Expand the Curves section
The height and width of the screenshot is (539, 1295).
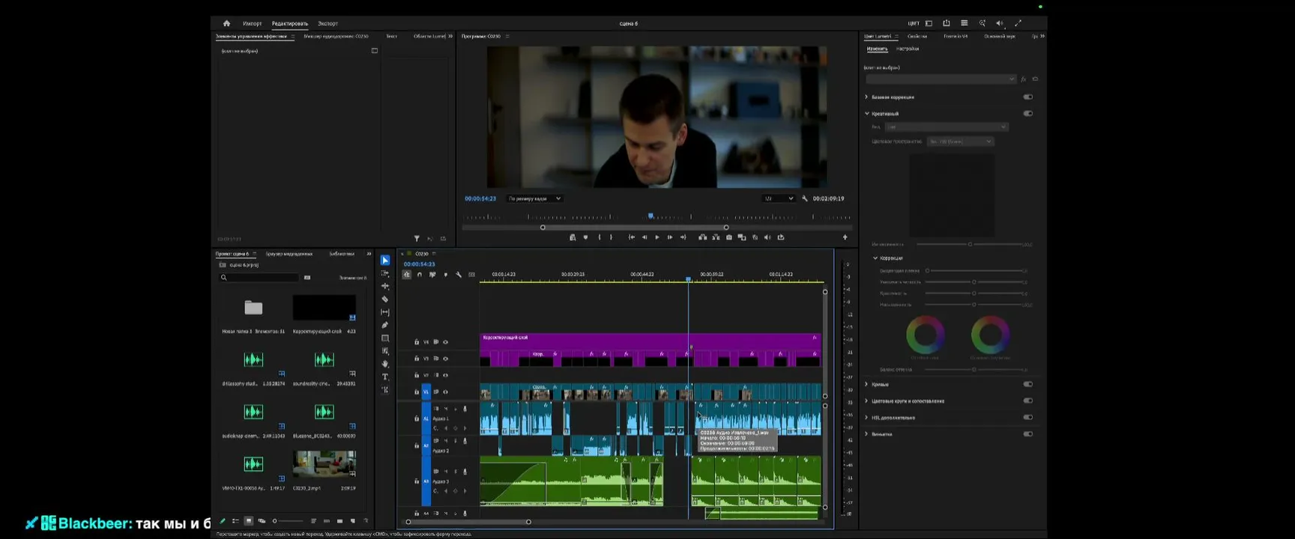867,384
